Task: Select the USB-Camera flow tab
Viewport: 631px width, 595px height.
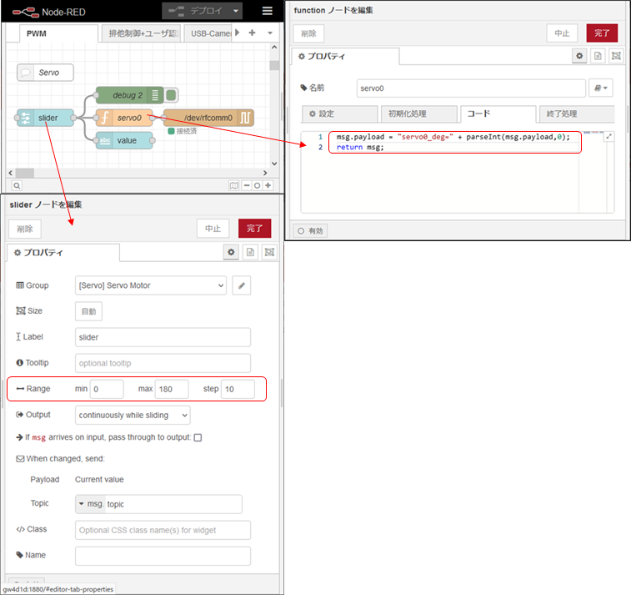Action: click(208, 33)
